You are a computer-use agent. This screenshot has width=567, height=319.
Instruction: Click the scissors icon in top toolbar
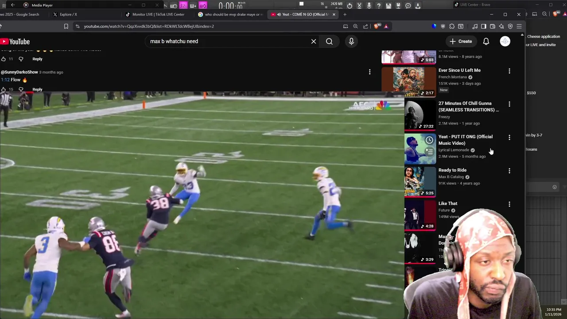click(359, 6)
